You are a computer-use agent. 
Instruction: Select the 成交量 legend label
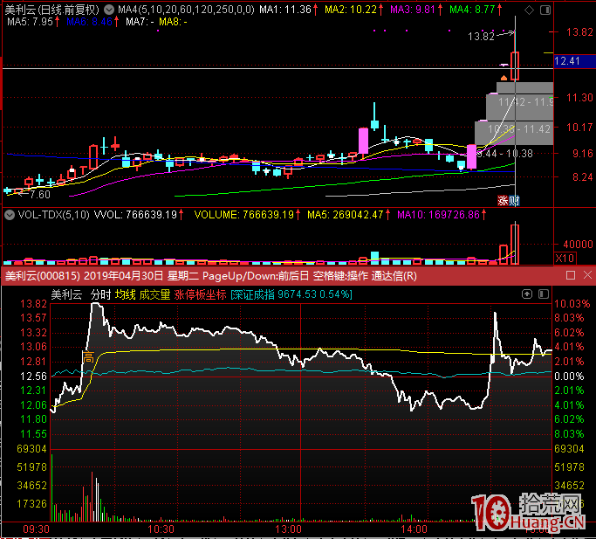pyautogui.click(x=154, y=294)
